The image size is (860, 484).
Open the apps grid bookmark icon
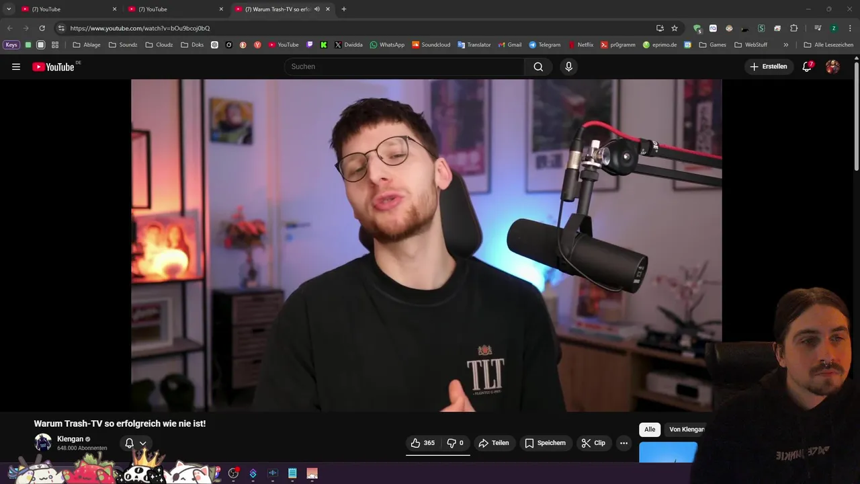[55, 45]
